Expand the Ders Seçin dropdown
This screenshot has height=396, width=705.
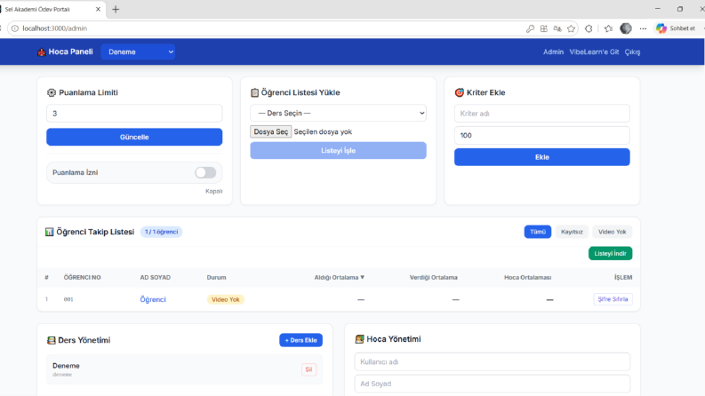[x=338, y=113]
